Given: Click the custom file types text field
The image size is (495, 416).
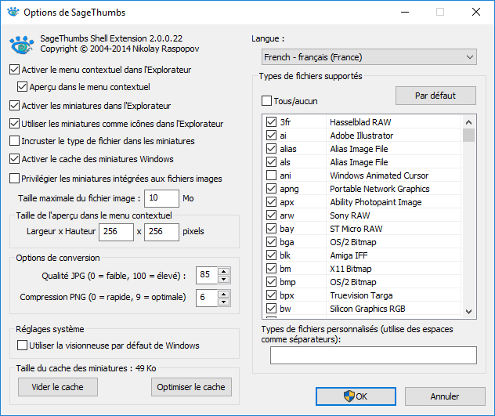Looking at the screenshot, I should click(x=374, y=355).
